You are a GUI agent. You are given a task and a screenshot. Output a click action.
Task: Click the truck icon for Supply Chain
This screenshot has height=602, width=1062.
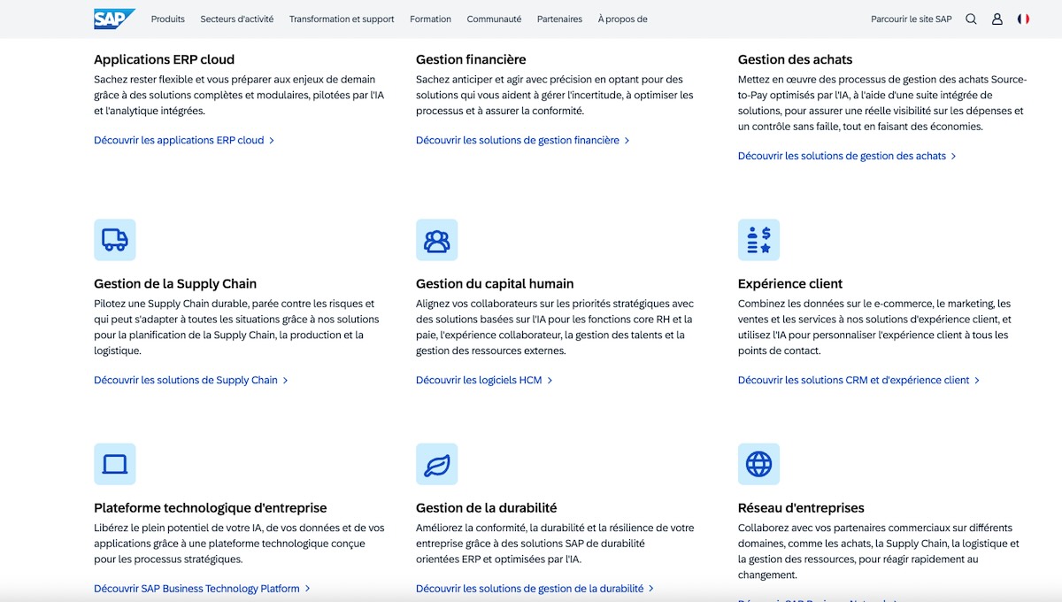pos(114,239)
